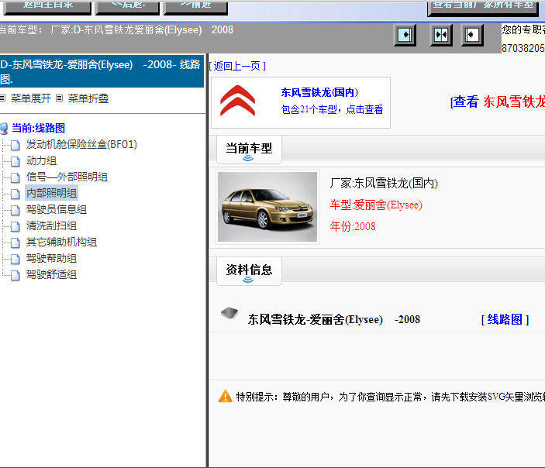This screenshot has height=468, width=545.
Task: Collapse all menus via 菜单折叠
Action: click(x=88, y=98)
